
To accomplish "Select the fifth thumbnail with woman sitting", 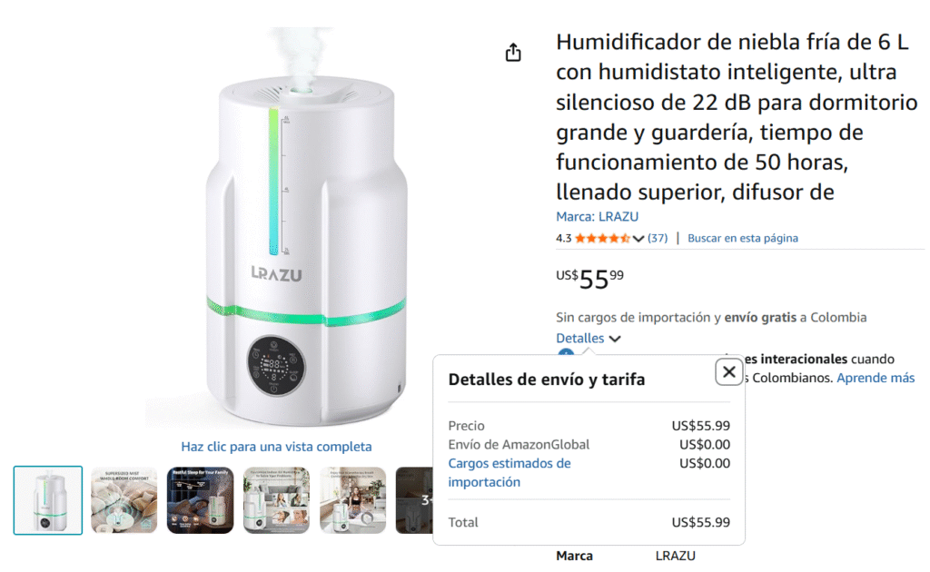I will point(353,500).
